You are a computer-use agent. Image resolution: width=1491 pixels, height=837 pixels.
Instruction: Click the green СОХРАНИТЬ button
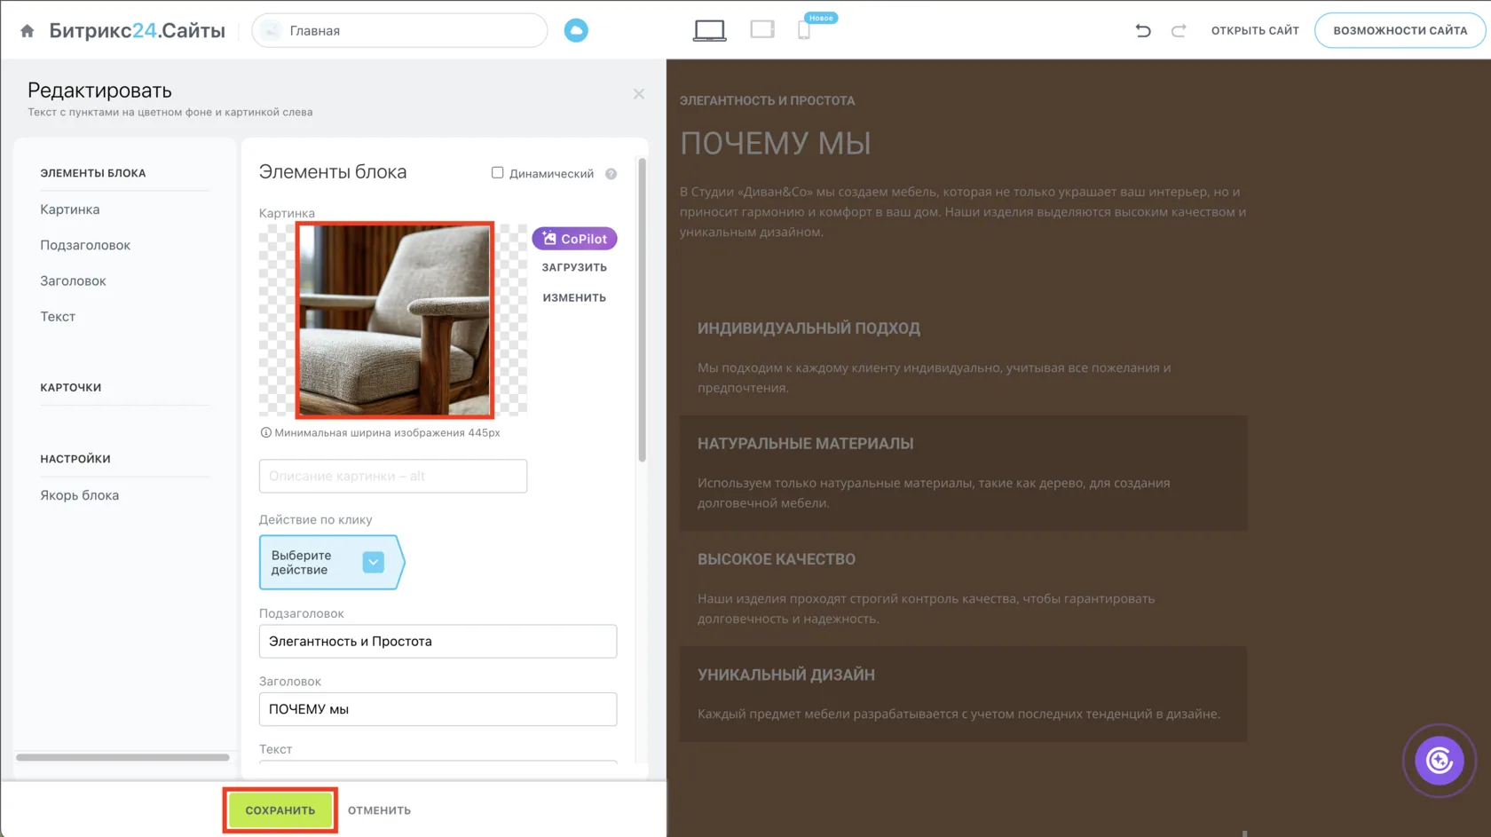(280, 810)
